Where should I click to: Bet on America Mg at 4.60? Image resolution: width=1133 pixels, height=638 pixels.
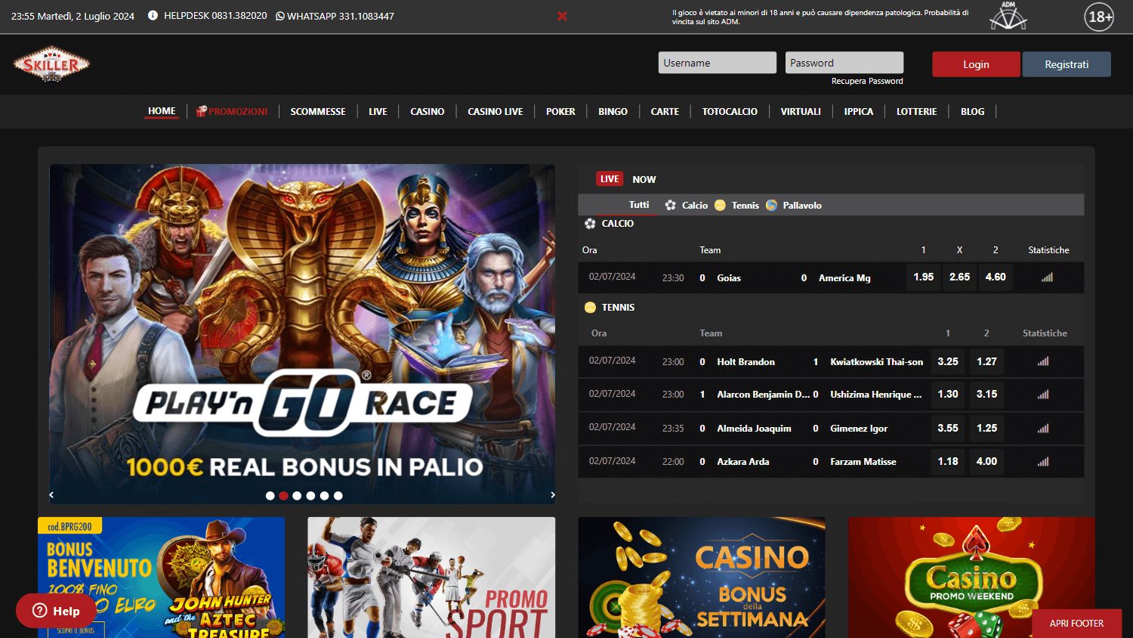996,277
